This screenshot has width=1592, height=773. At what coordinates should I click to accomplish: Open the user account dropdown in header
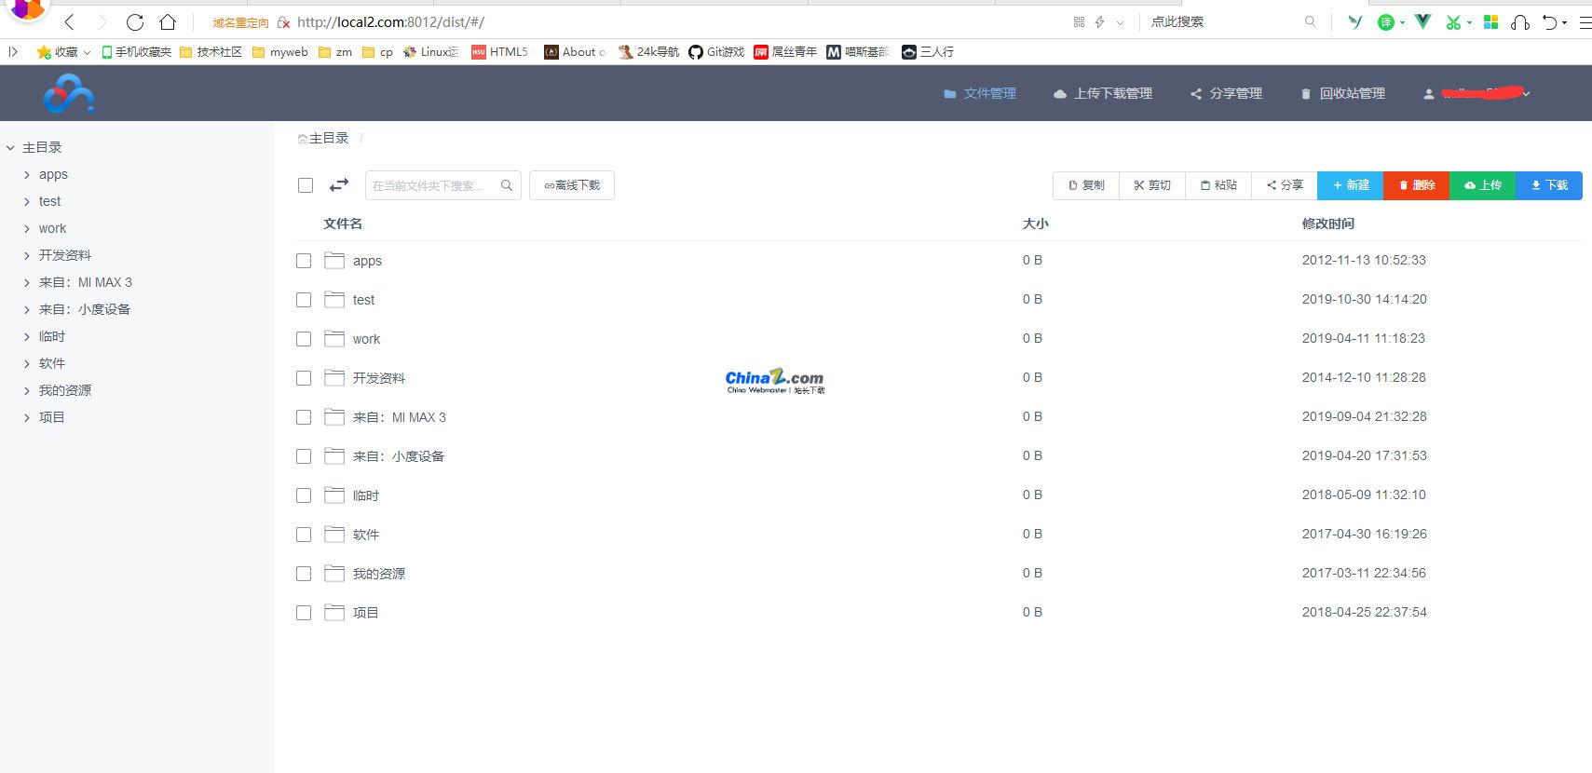click(1477, 93)
